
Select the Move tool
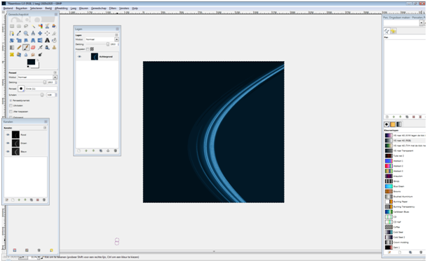40,33
